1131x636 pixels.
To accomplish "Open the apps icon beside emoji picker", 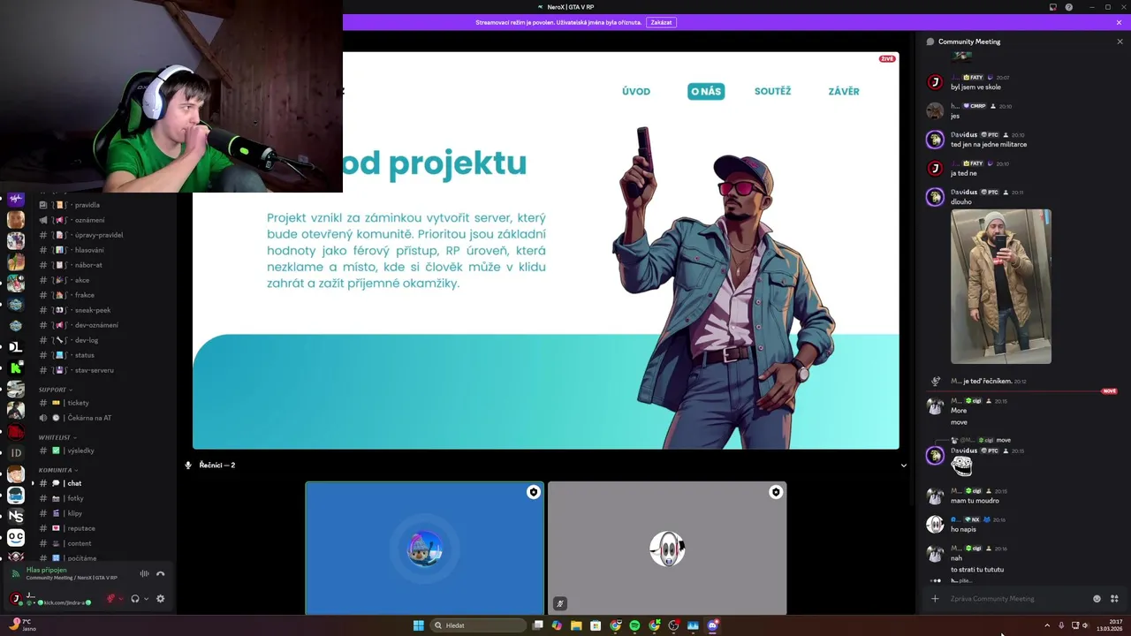I will (1114, 599).
